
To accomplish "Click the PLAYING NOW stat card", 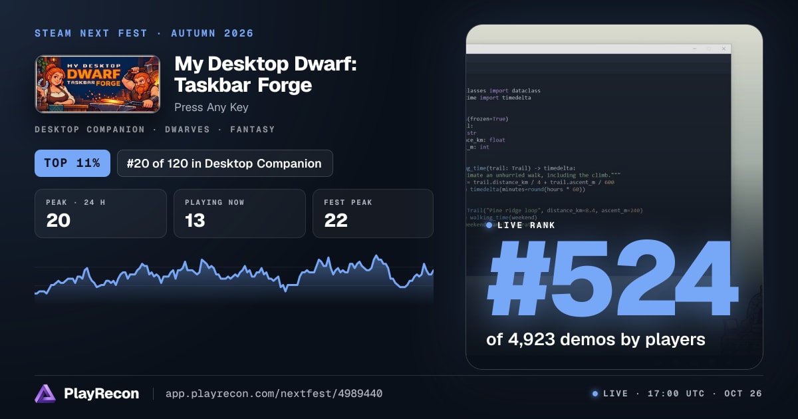I will pos(239,213).
